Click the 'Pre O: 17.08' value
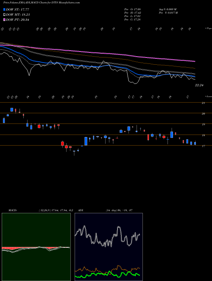The width and height of the screenshot is (212, 281). pyautogui.click(x=132, y=9)
